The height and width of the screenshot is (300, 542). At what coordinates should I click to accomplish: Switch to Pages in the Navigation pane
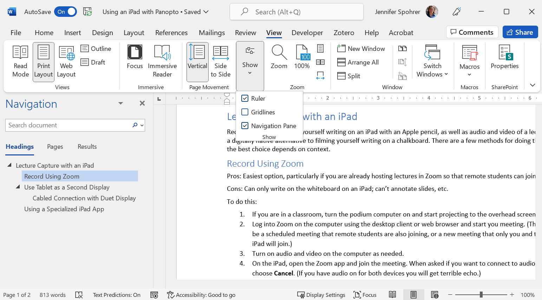[55, 147]
